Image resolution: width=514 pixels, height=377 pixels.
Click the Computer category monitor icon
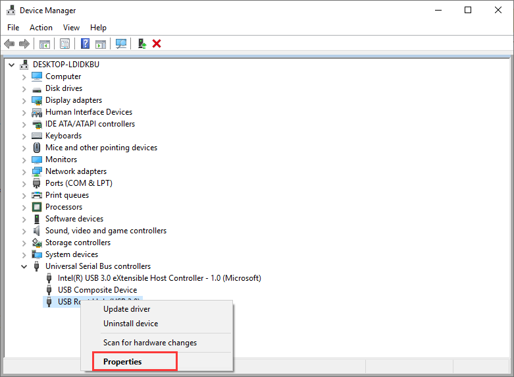[37, 76]
